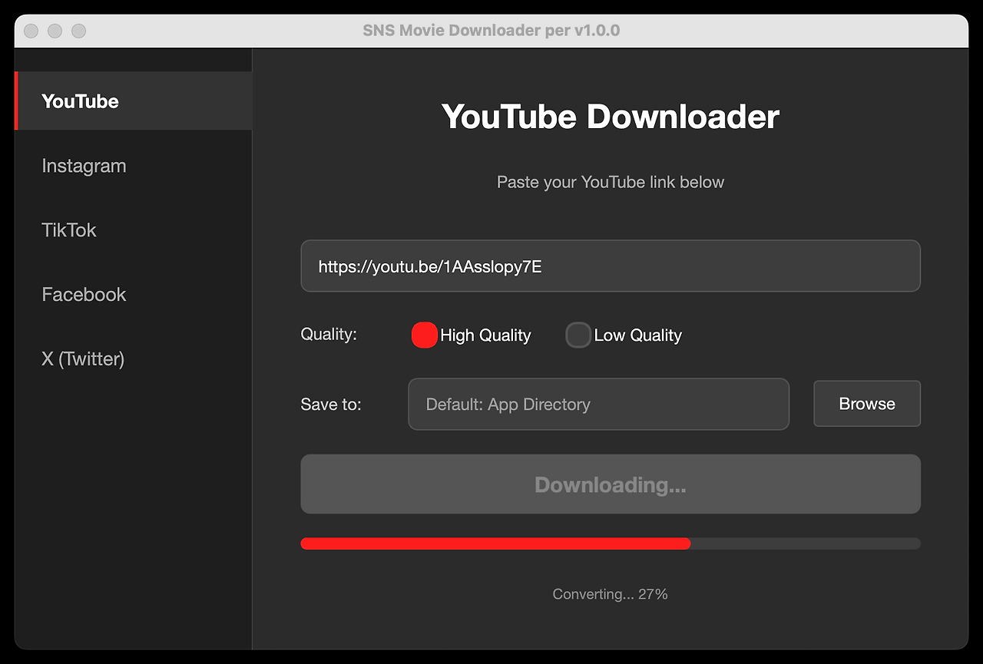Click the Browse button
The height and width of the screenshot is (664, 983).
[867, 404]
